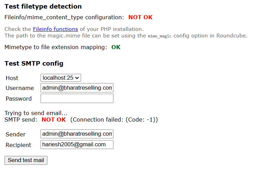Click the Test filetype detection heading
This screenshot has height=170, width=267.
(x=43, y=7)
